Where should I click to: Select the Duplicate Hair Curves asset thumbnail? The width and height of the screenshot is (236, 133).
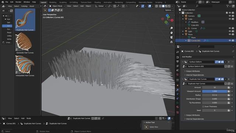pos(25,20)
